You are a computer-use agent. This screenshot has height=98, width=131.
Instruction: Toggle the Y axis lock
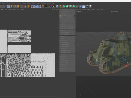click(x=36, y=6)
